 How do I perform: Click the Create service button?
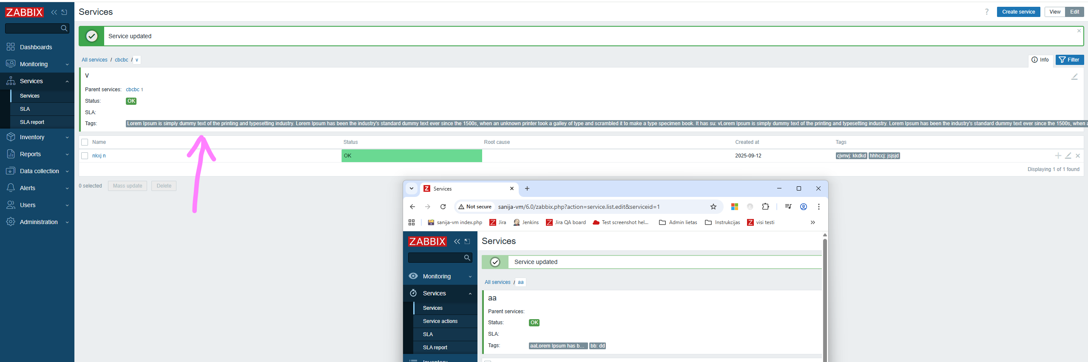tap(1018, 12)
